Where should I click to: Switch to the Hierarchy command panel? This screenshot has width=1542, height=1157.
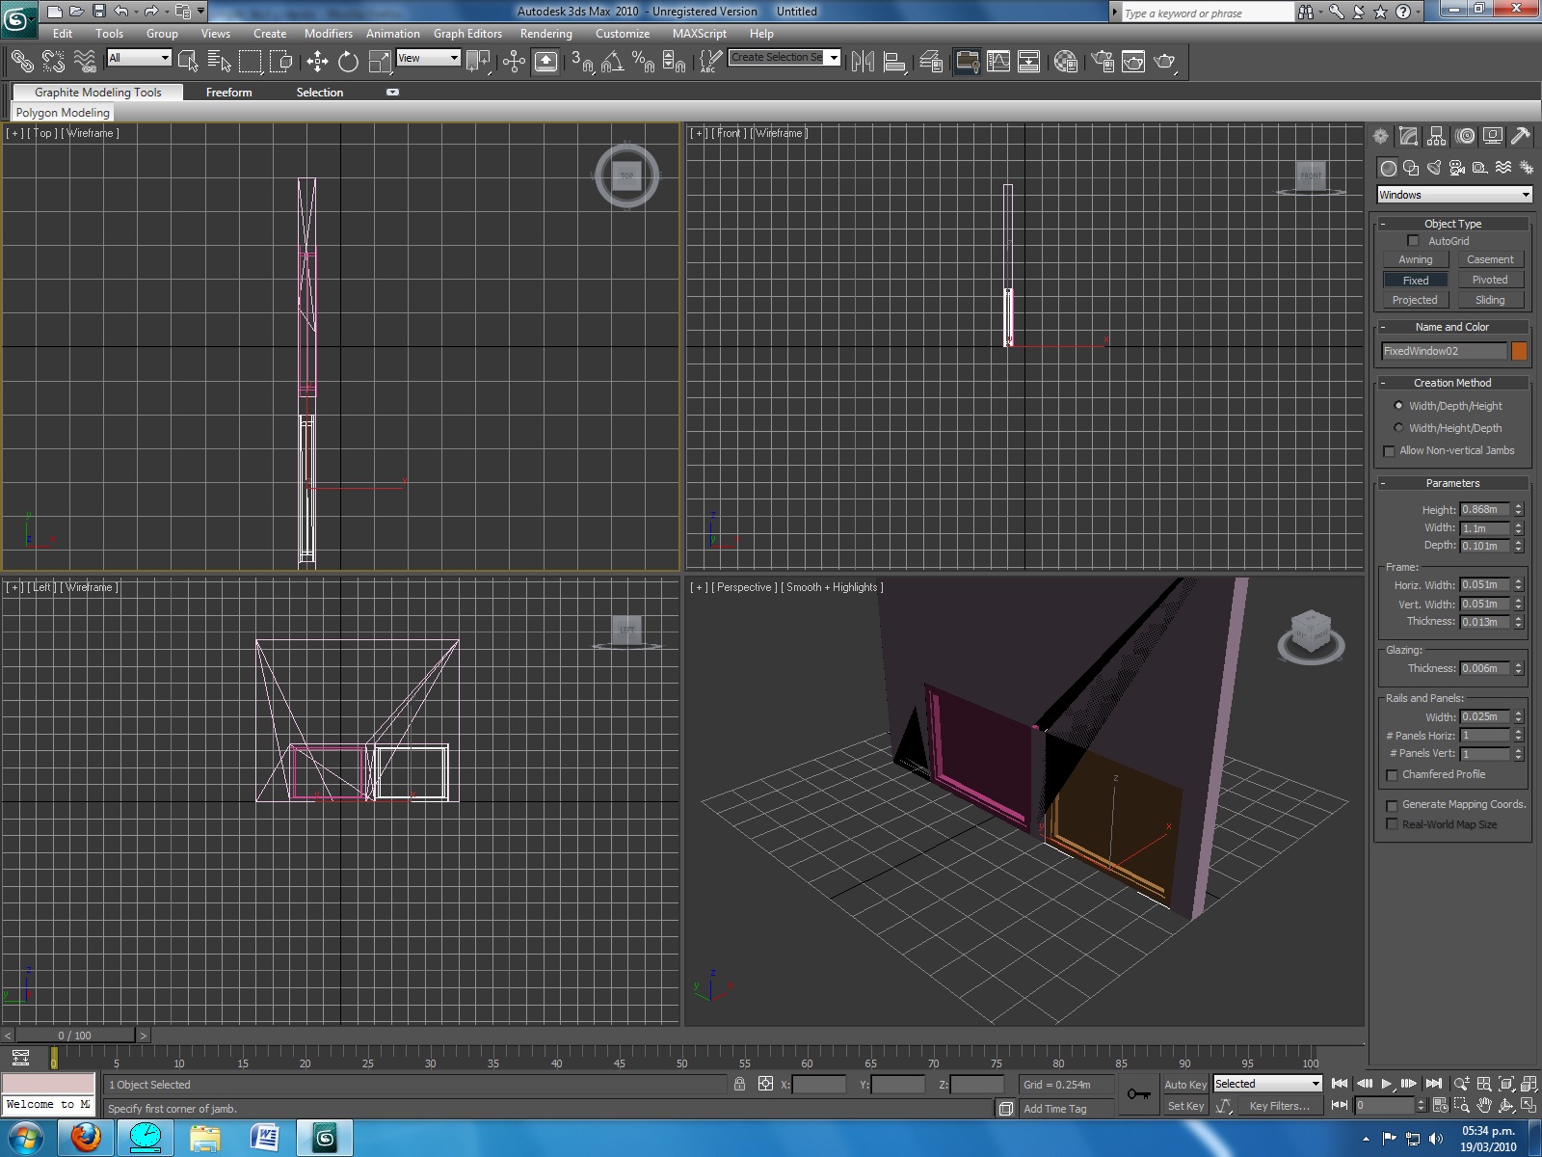pos(1437,136)
